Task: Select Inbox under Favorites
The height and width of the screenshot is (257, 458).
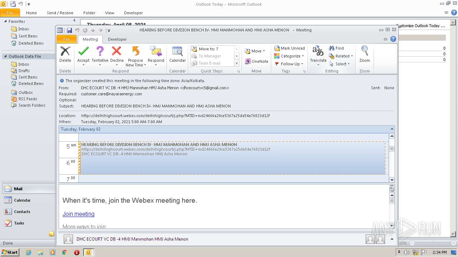Action: click(24, 29)
